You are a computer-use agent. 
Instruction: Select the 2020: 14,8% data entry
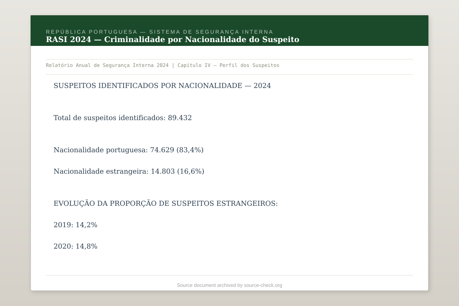75,246
